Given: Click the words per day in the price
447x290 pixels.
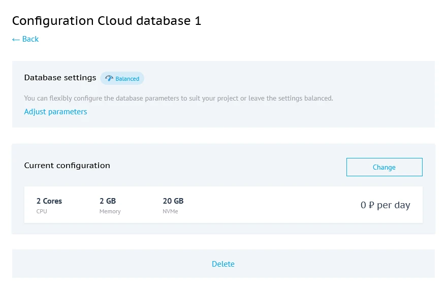Looking at the screenshot, I should tap(394, 205).
